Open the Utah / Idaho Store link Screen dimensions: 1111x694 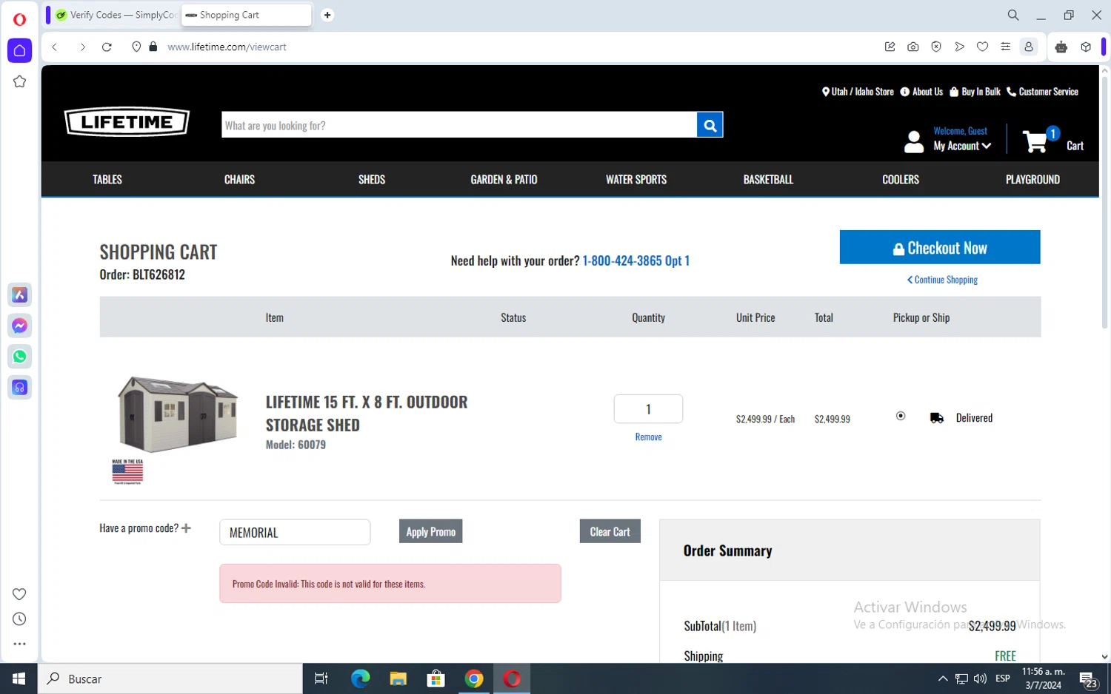(x=858, y=92)
